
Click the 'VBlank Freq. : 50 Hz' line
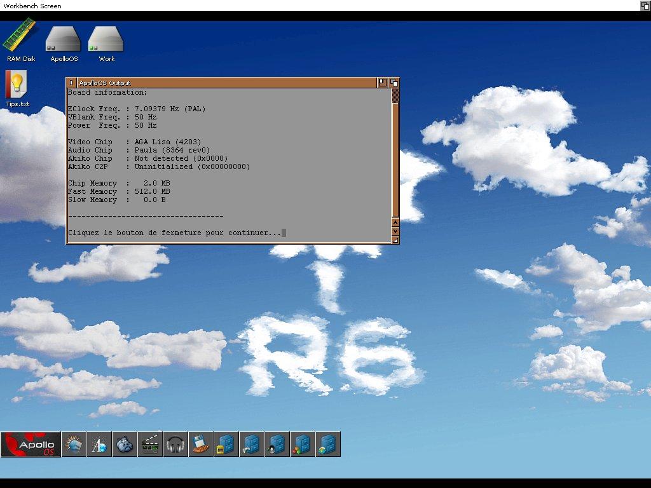click(x=112, y=117)
